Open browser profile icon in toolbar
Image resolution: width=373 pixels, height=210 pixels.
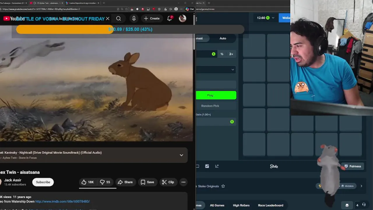[x=176, y=9]
